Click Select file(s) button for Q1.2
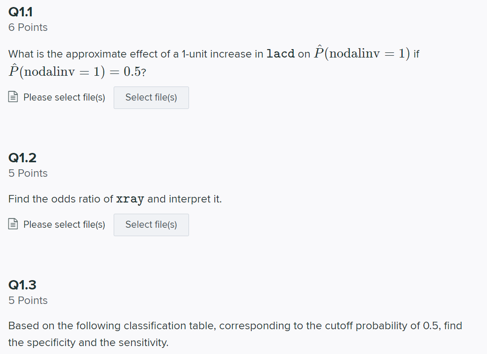This screenshot has width=487, height=354. pyautogui.click(x=151, y=225)
